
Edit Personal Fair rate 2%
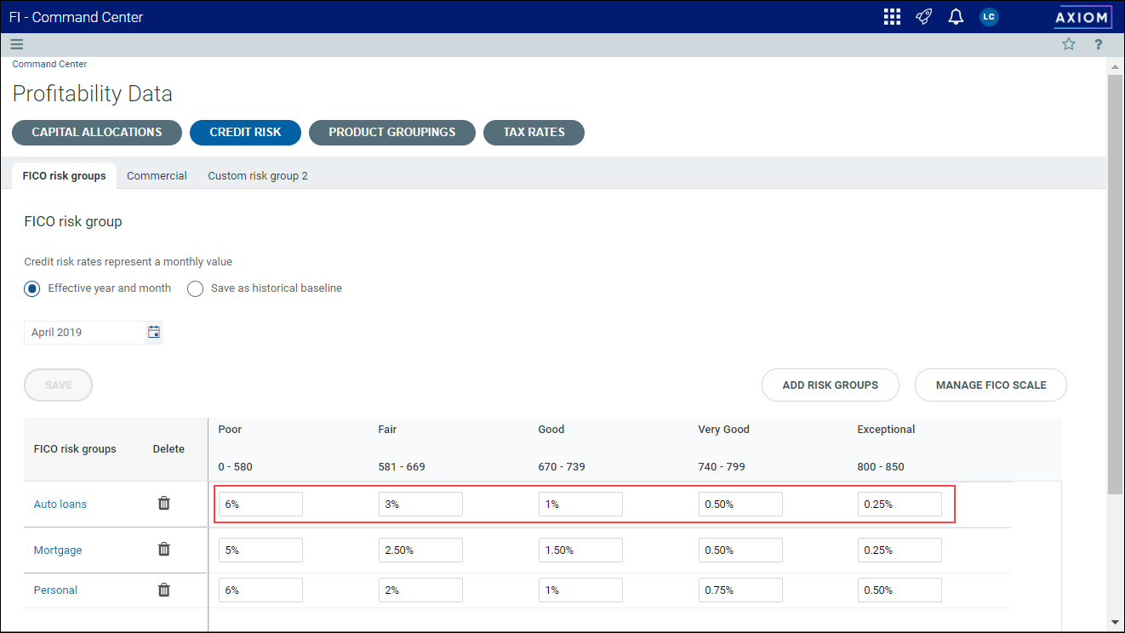coord(420,590)
